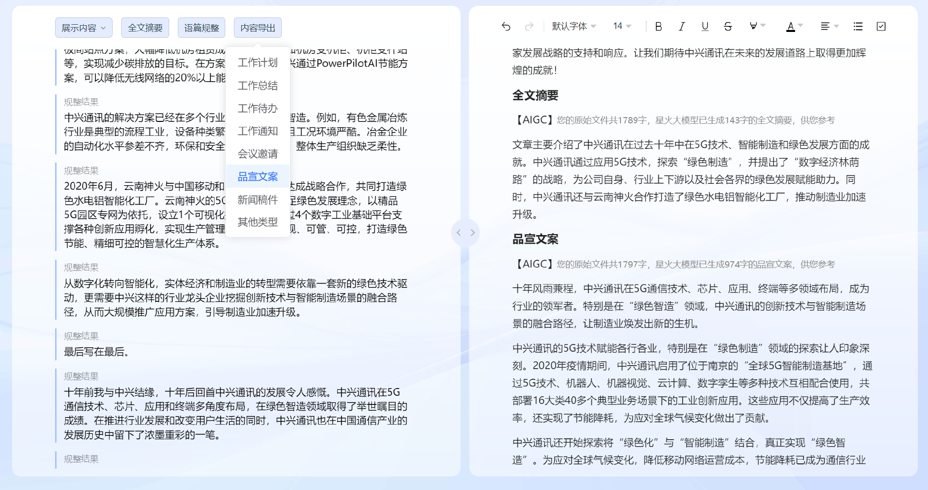Pick 会议邀请 from the menu
The image size is (928, 490).
(258, 154)
